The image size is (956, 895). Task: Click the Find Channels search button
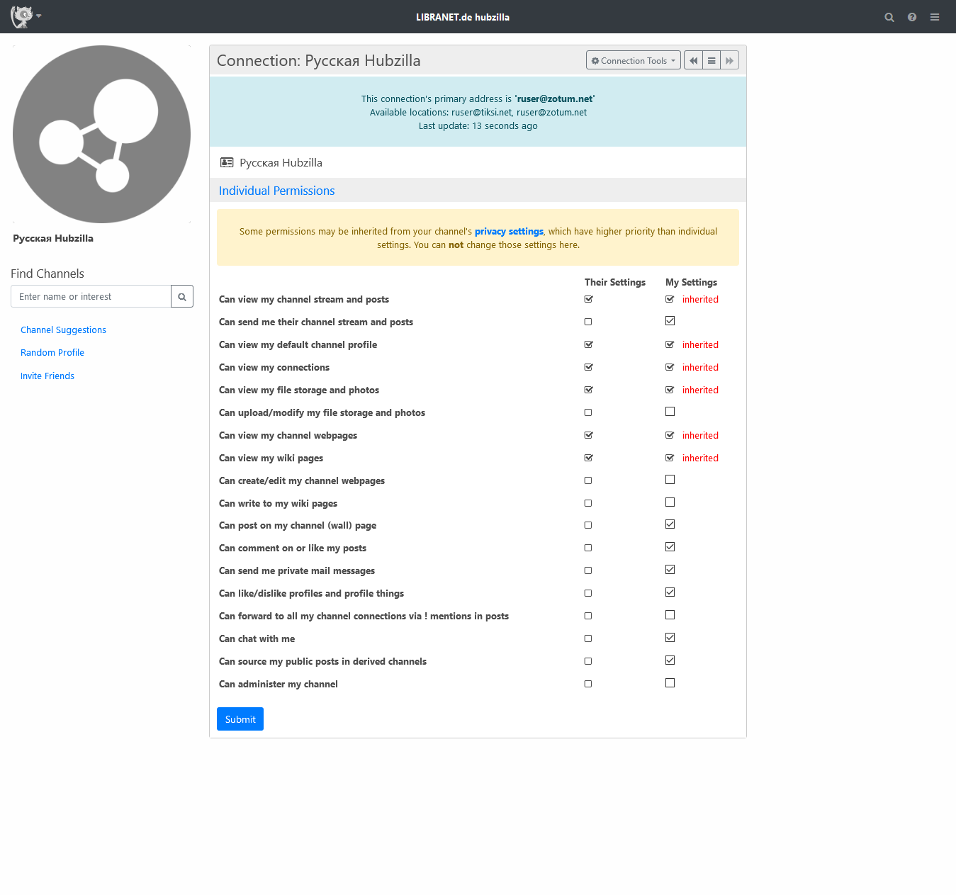(x=182, y=296)
